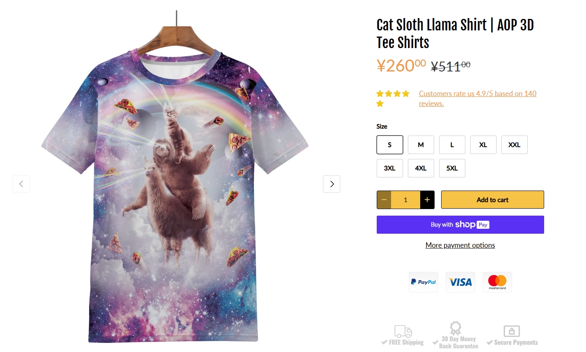Pick size 3XL option
Viewport: 586px width, 352px height.
coord(390,168)
